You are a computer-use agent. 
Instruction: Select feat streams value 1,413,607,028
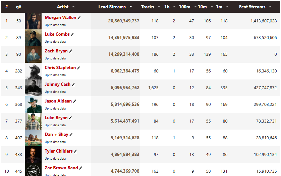click(x=264, y=21)
